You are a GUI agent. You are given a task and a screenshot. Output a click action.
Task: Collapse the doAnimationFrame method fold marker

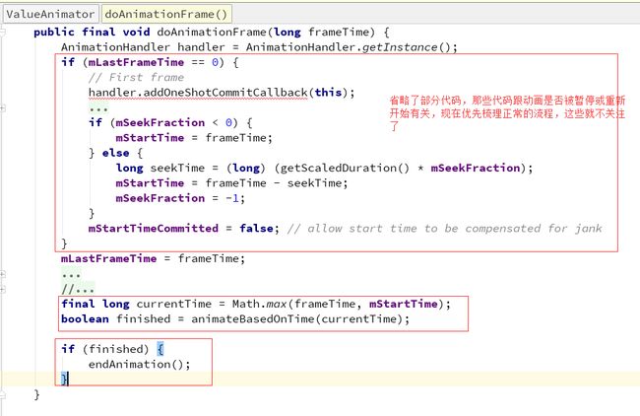pos(2,32)
